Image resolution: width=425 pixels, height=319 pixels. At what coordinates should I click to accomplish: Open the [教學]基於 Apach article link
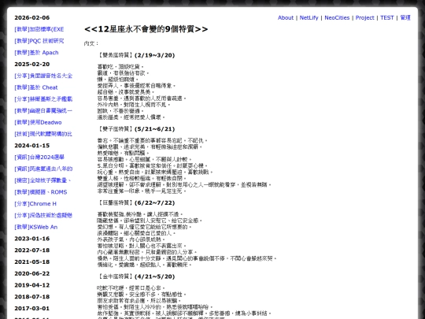pos(36,53)
